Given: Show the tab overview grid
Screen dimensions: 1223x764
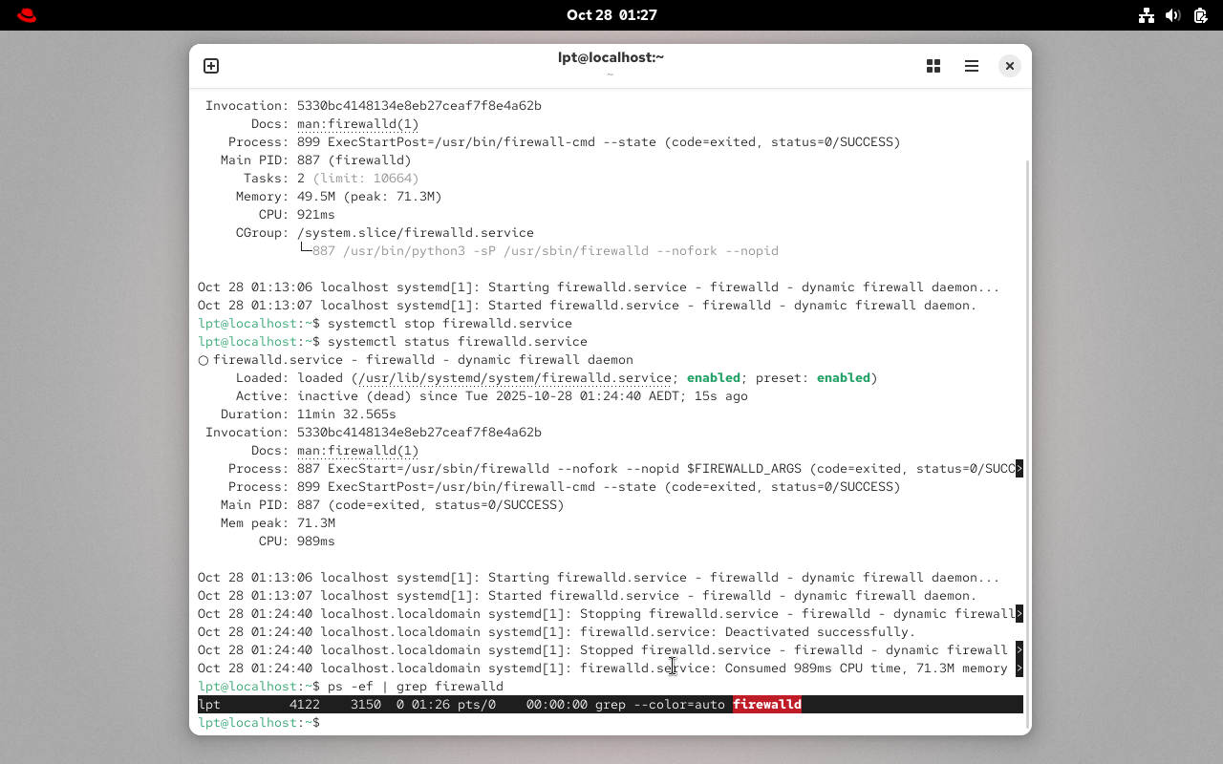Looking at the screenshot, I should coord(933,66).
